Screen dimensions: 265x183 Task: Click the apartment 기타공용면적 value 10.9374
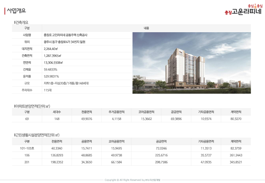(206, 119)
